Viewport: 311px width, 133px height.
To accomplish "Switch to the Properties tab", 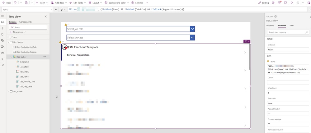I will 270,26.
